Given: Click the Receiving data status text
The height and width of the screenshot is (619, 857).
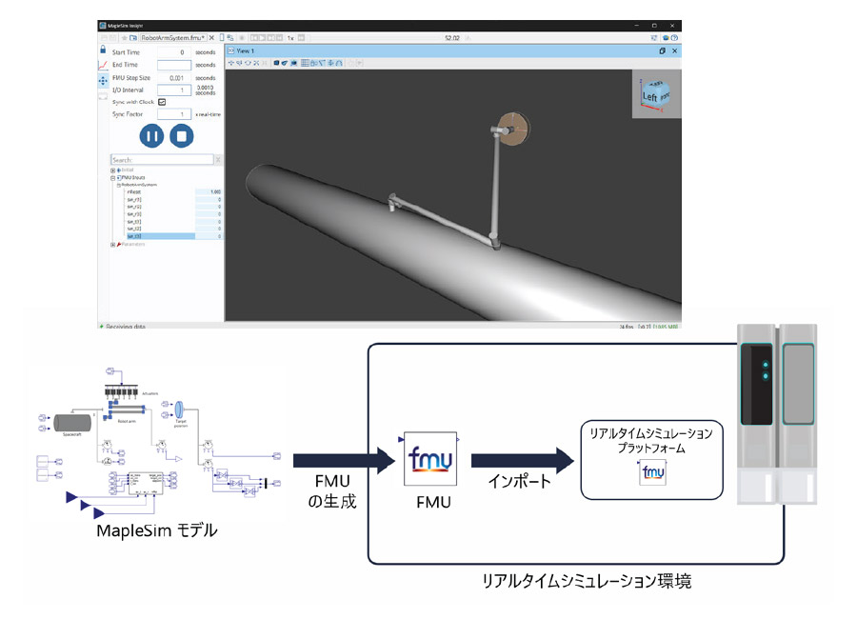Looking at the screenshot, I should tap(126, 327).
